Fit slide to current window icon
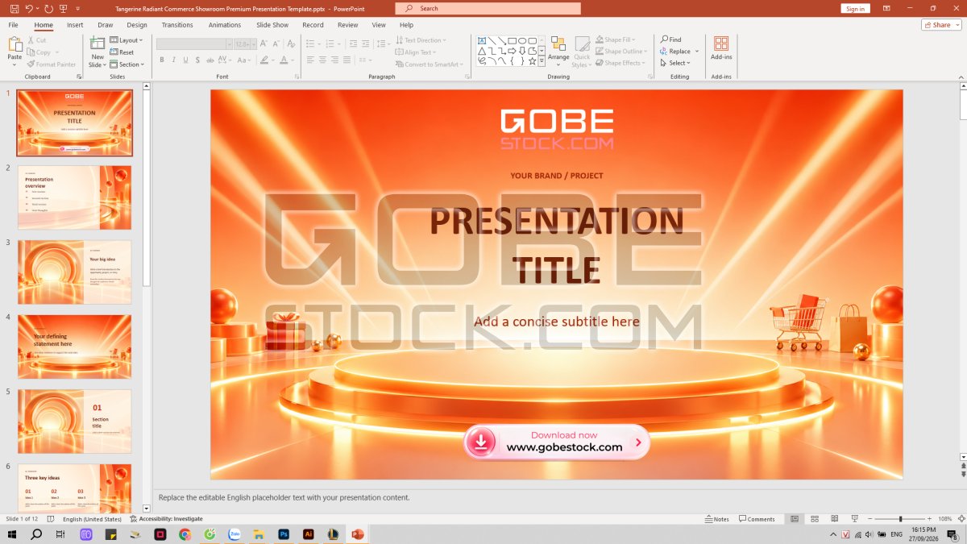The width and height of the screenshot is (967, 544). click(961, 519)
